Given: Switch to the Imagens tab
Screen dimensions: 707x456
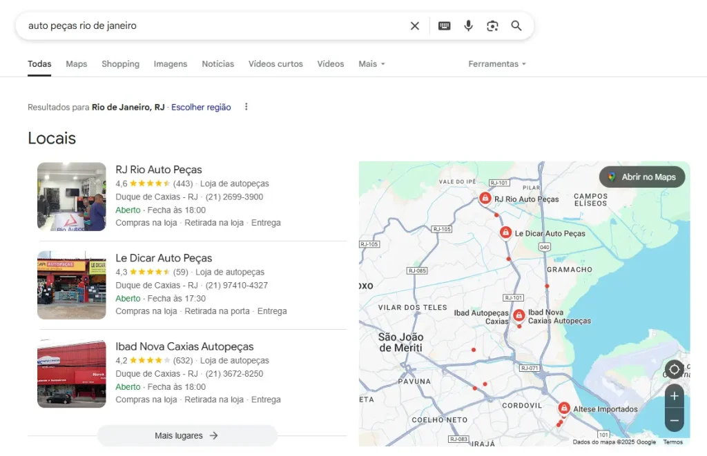Looking at the screenshot, I should click(x=171, y=63).
